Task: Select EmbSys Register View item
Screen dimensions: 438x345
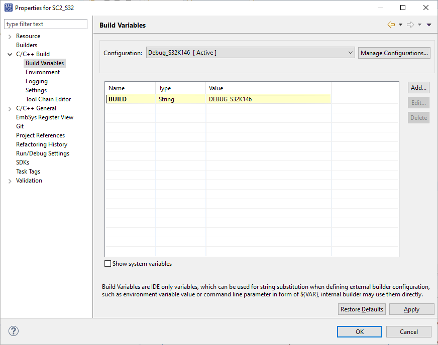Action: coord(45,117)
